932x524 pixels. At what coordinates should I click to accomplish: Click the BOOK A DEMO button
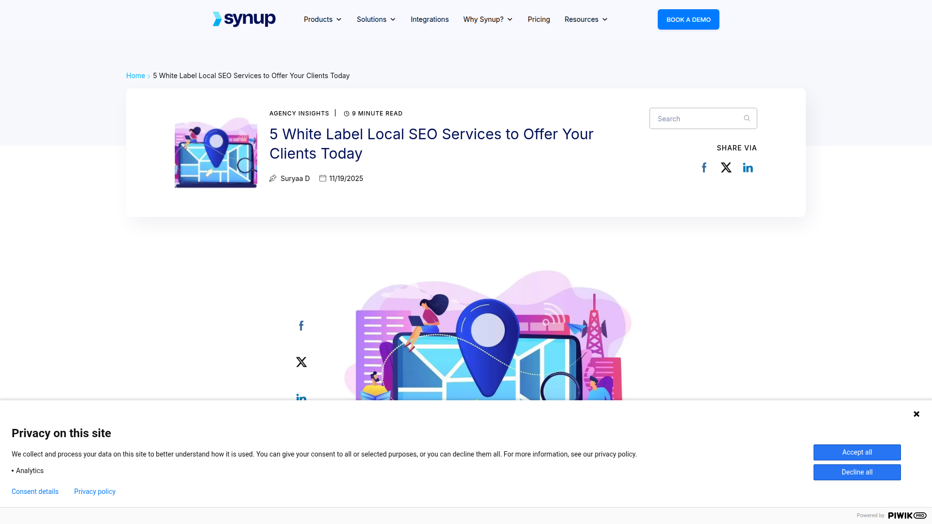pyautogui.click(x=688, y=19)
